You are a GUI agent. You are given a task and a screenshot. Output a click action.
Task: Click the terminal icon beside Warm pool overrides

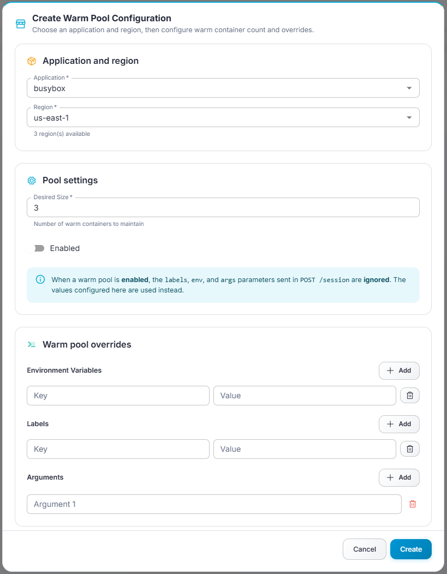pos(32,344)
